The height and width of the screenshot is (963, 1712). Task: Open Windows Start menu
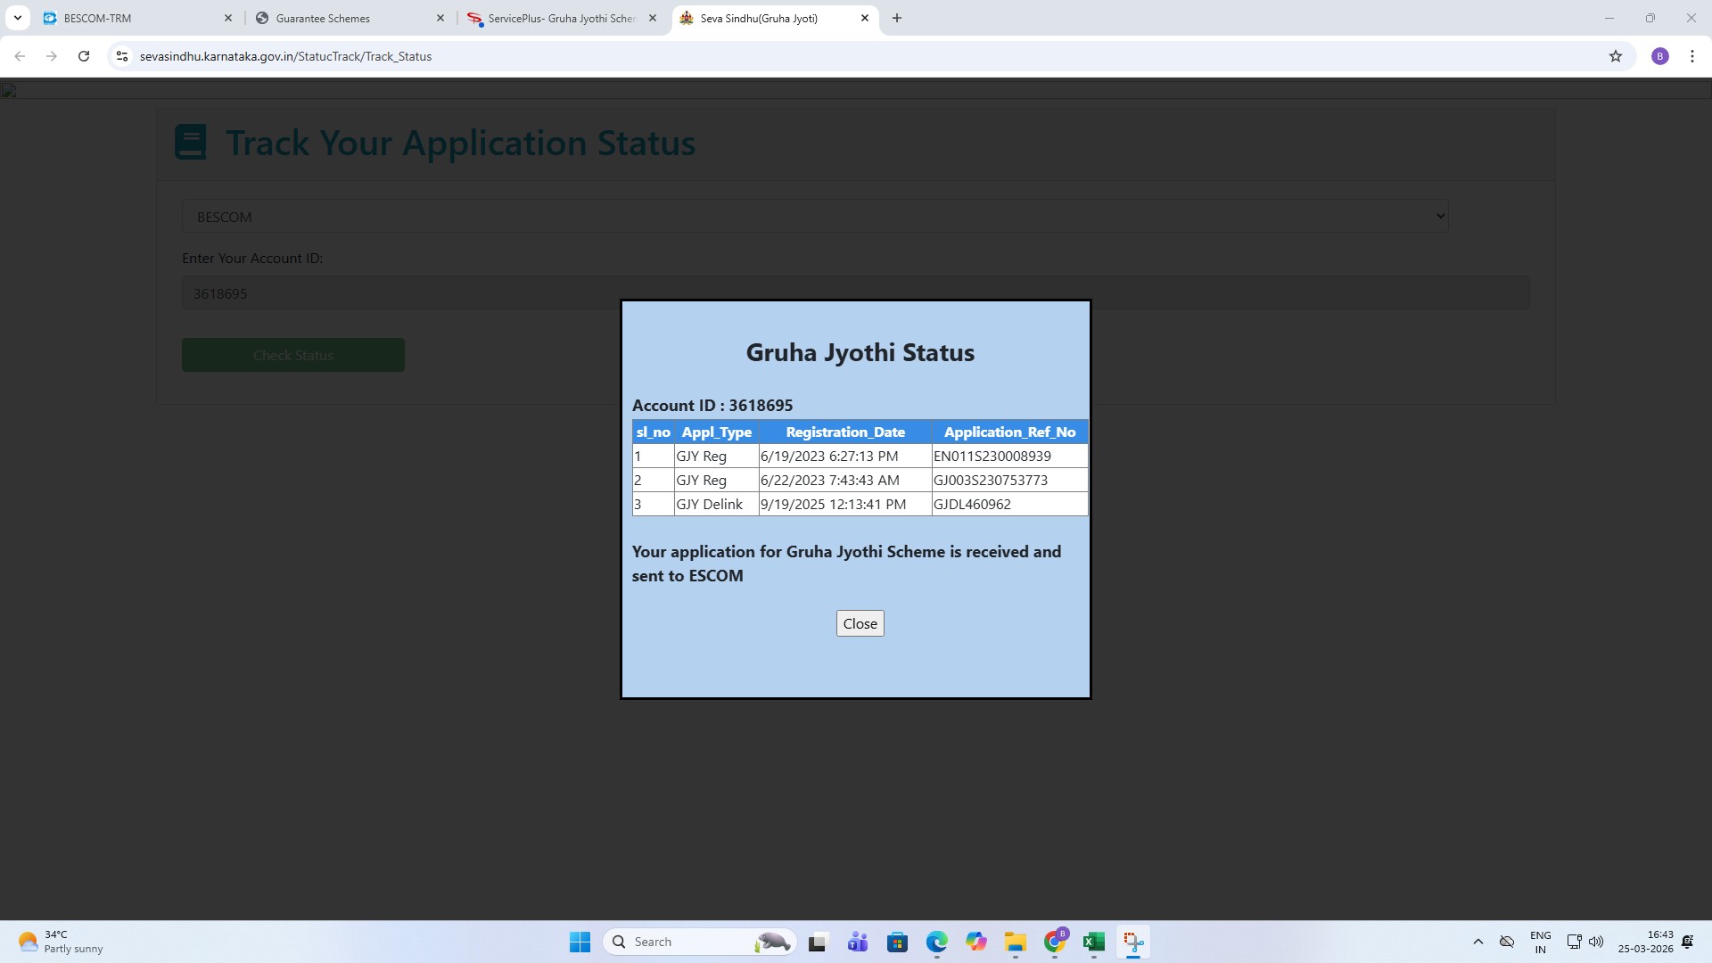pos(580,942)
